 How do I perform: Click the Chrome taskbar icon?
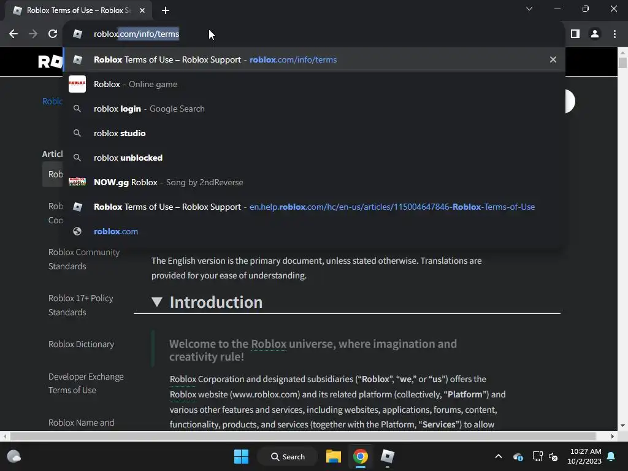[361, 456]
